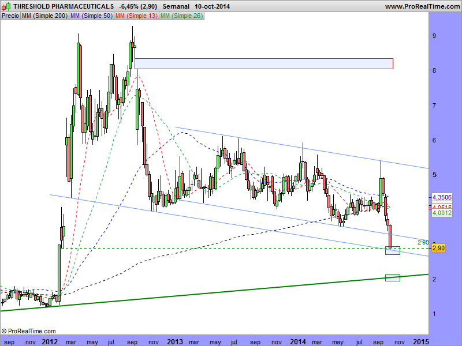Click the candlestick icon beside the THRESHOLD PHARMACEUTICALS title
The height and width of the screenshot is (346, 462).
pyautogui.click(x=6, y=6)
